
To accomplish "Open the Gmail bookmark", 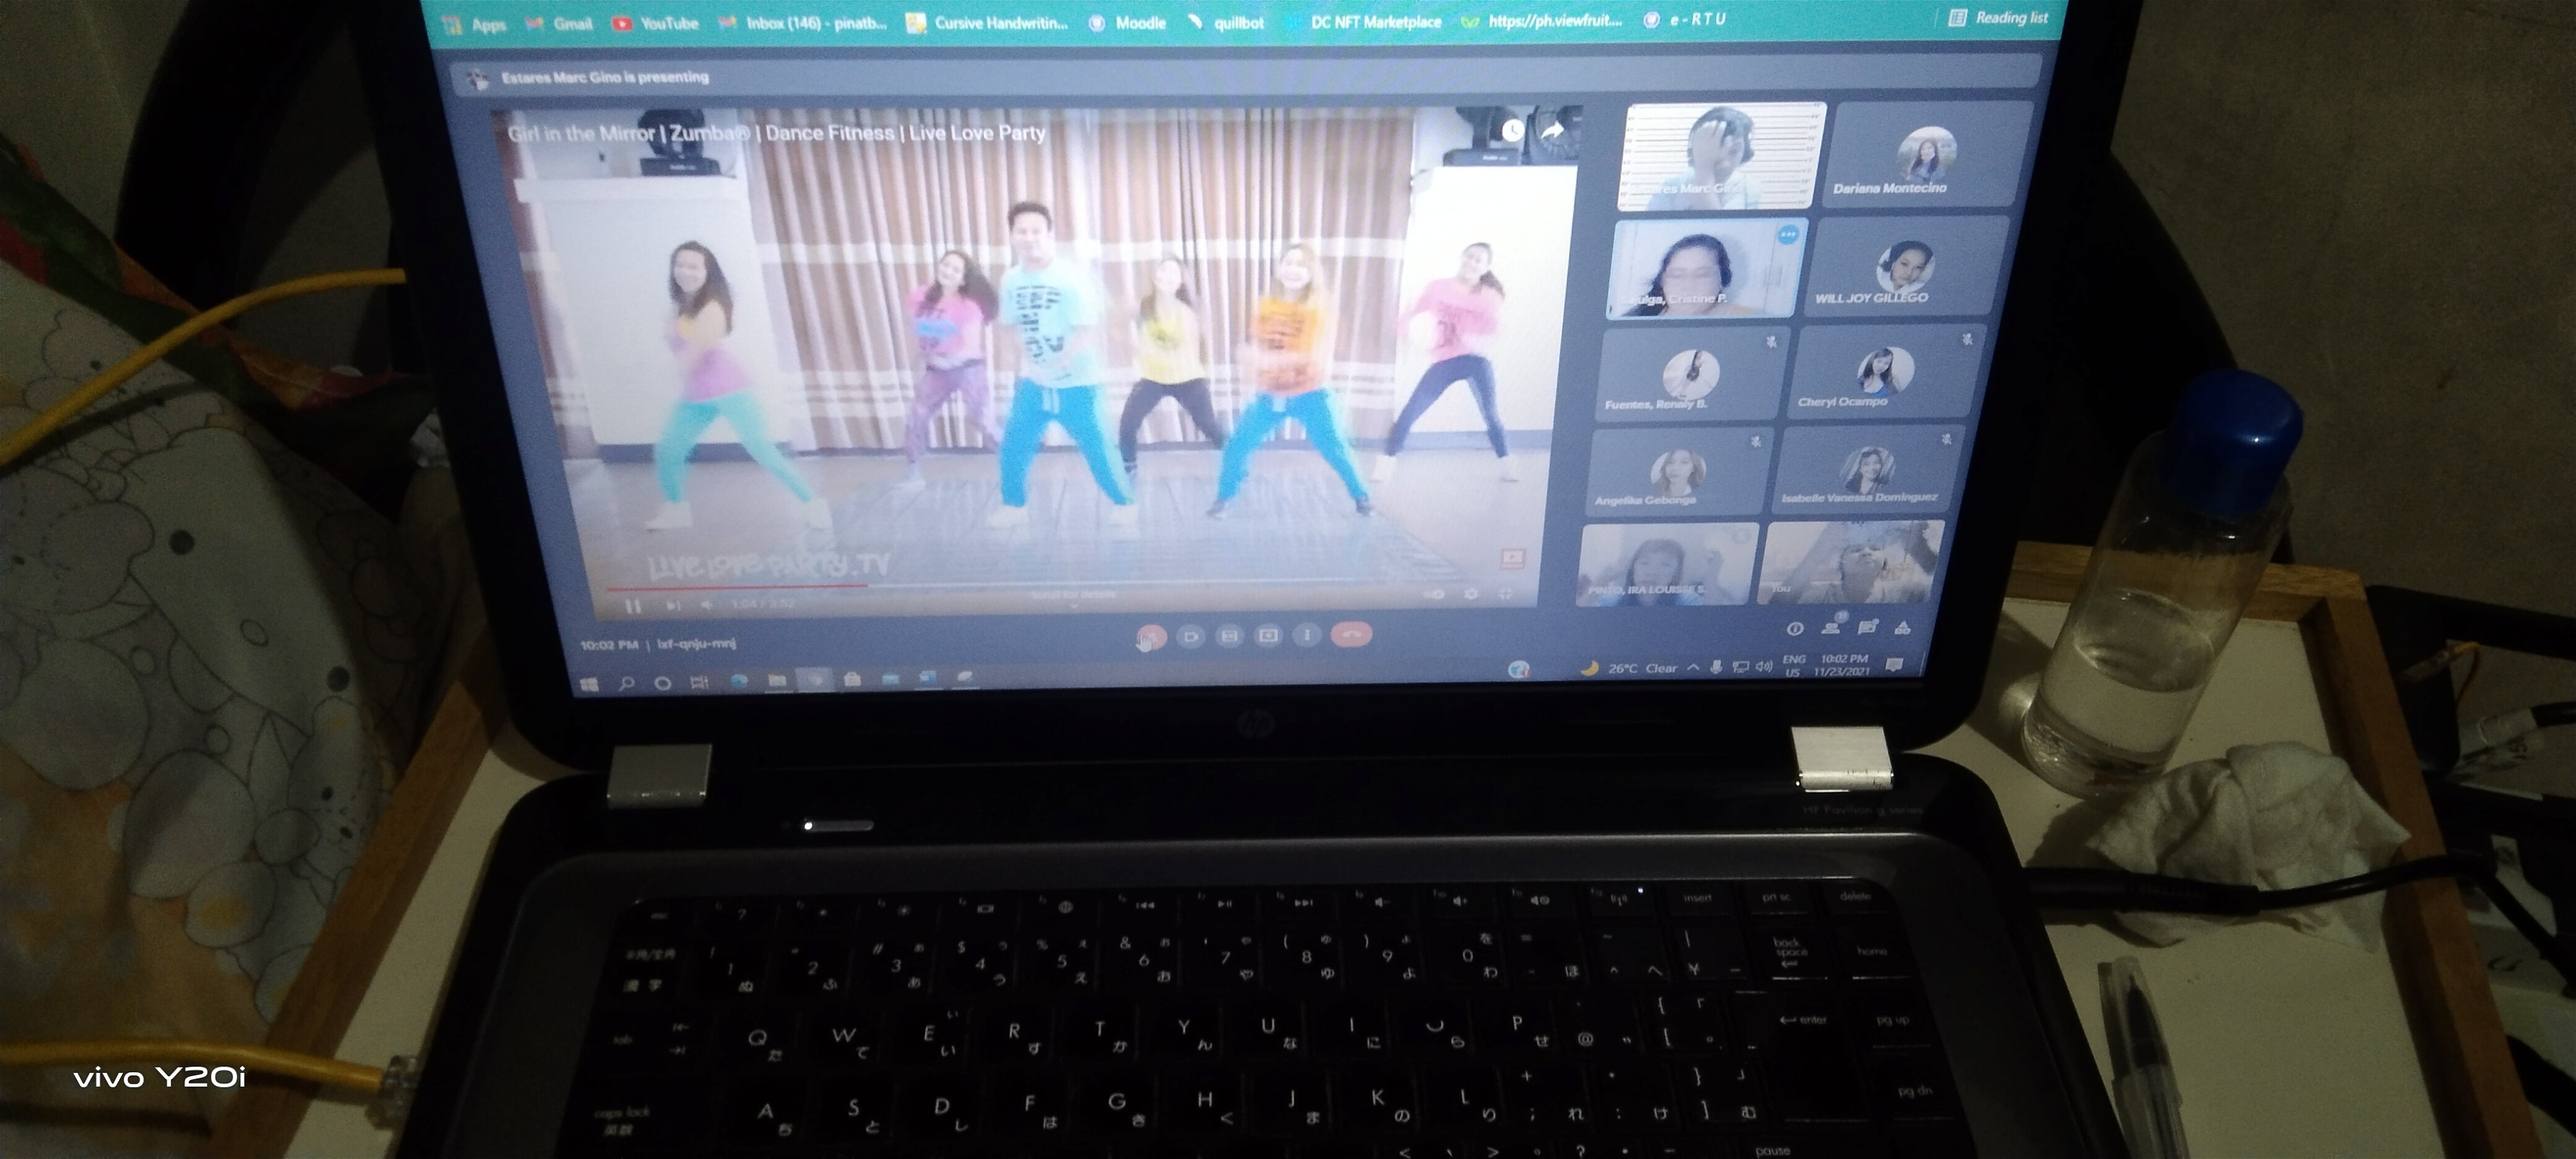I will (559, 24).
